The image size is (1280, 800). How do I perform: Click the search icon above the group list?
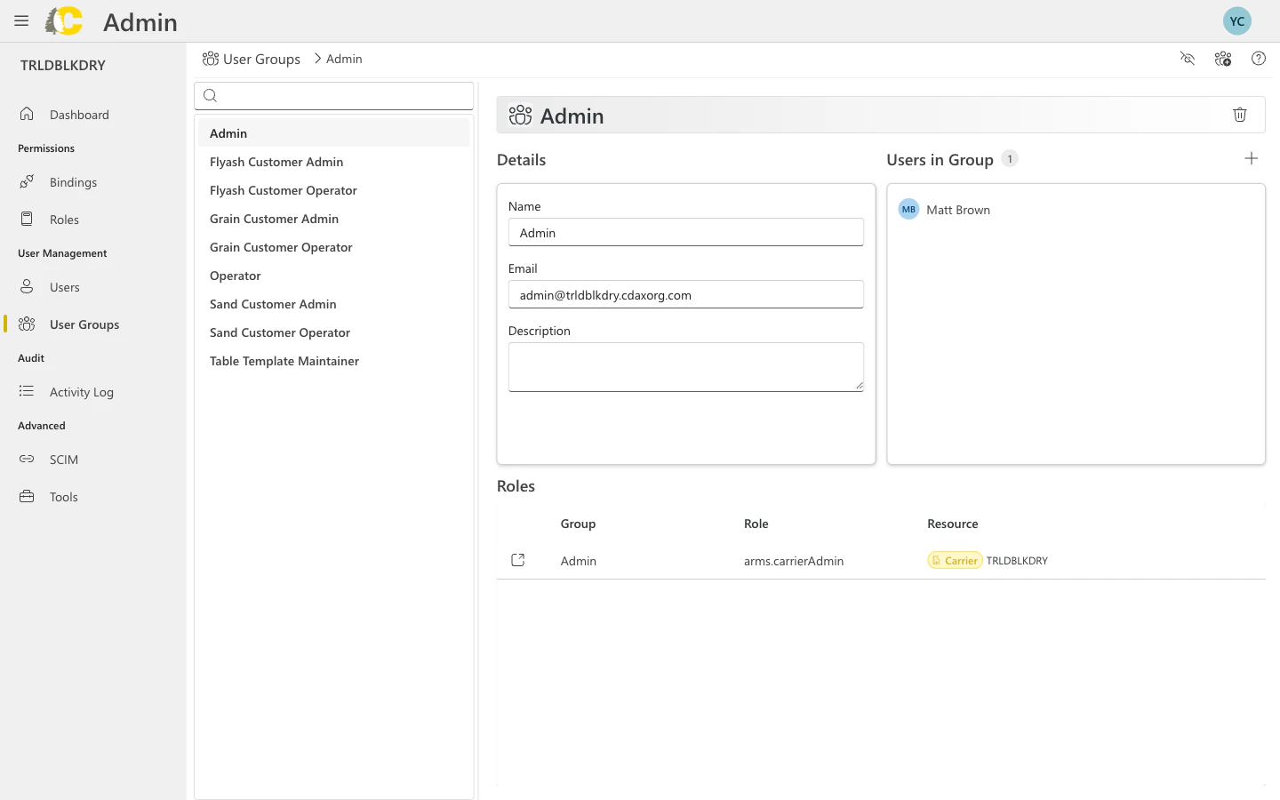(210, 95)
